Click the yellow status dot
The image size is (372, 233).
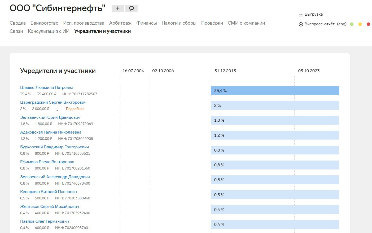(360, 24)
